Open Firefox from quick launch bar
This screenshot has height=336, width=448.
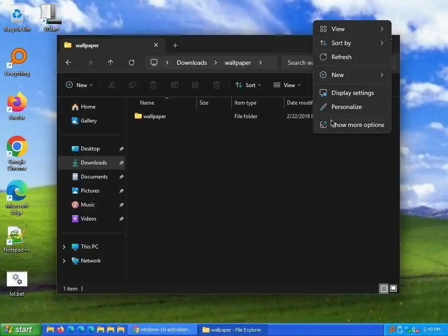(x=60, y=329)
